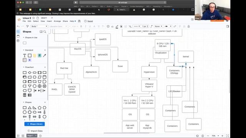Open the View menu
Viewport: 246px width, 138px height.
coord(43,21)
